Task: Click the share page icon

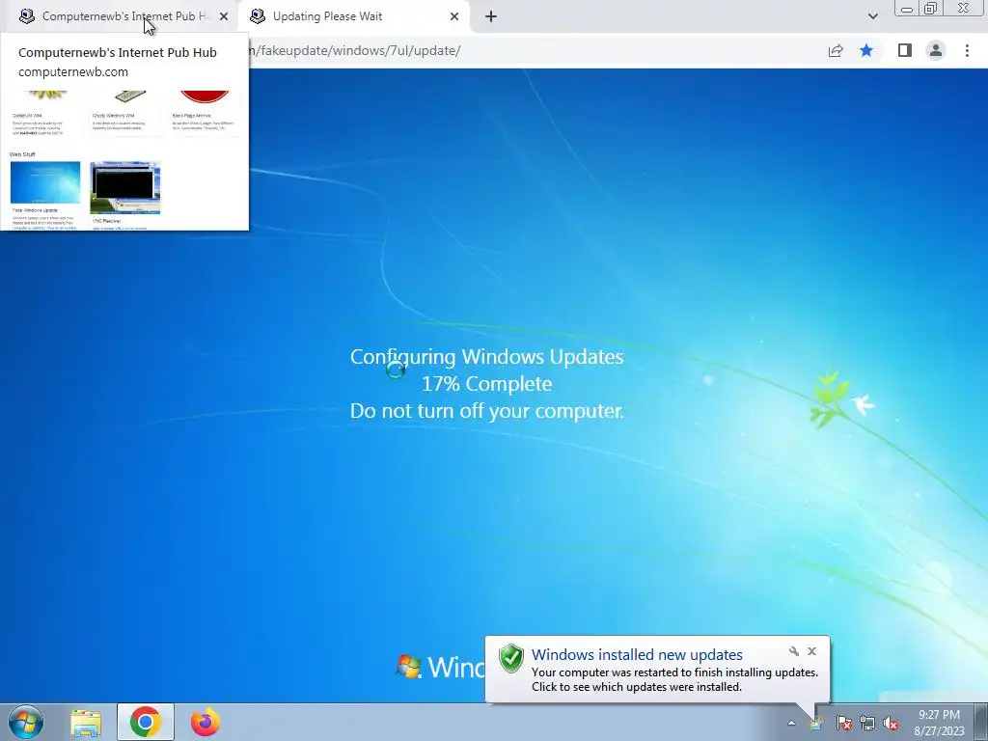Action: (x=836, y=50)
